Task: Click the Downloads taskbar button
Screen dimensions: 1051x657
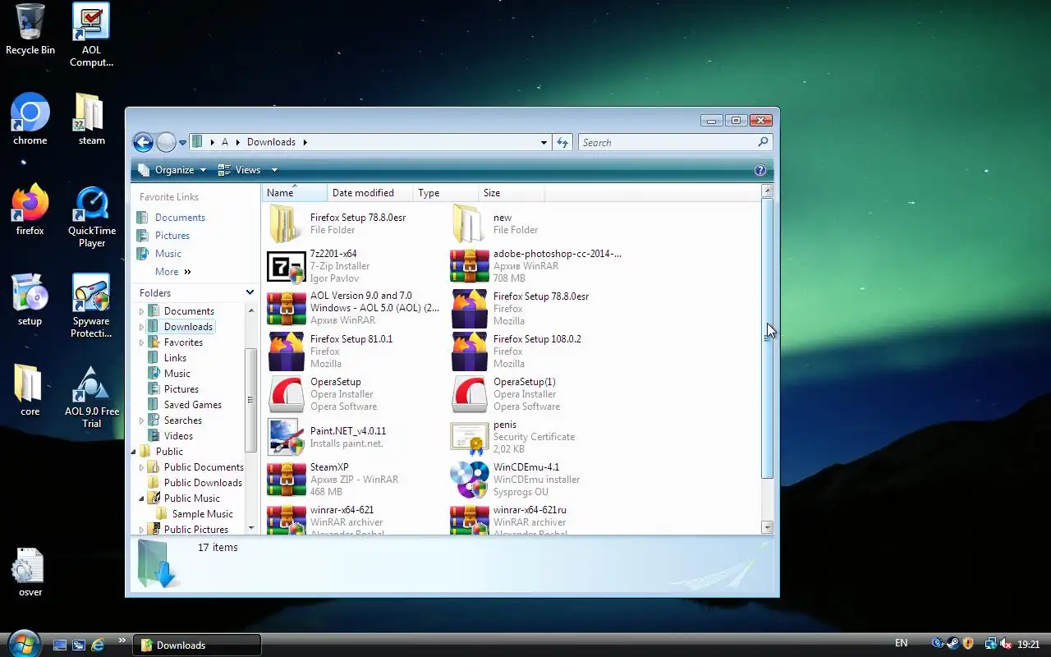Action: pyautogui.click(x=197, y=646)
